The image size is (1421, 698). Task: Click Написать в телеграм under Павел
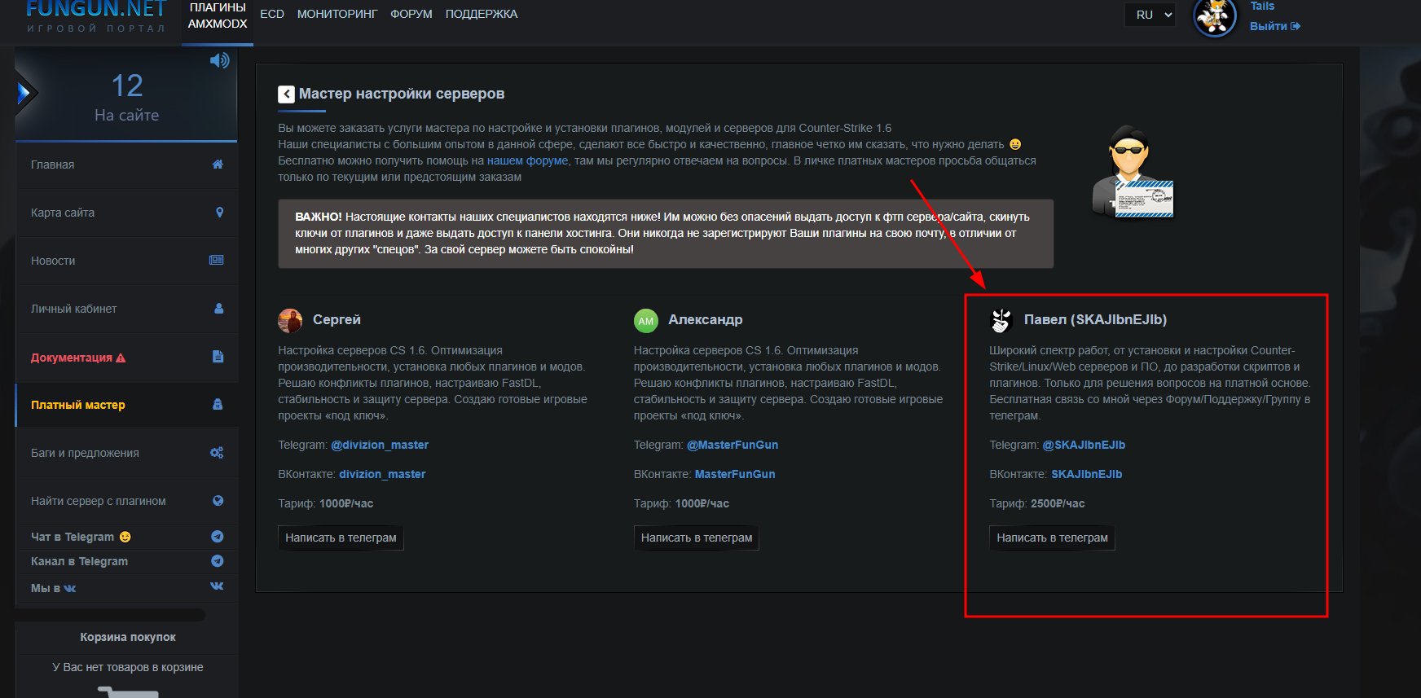(x=1052, y=538)
